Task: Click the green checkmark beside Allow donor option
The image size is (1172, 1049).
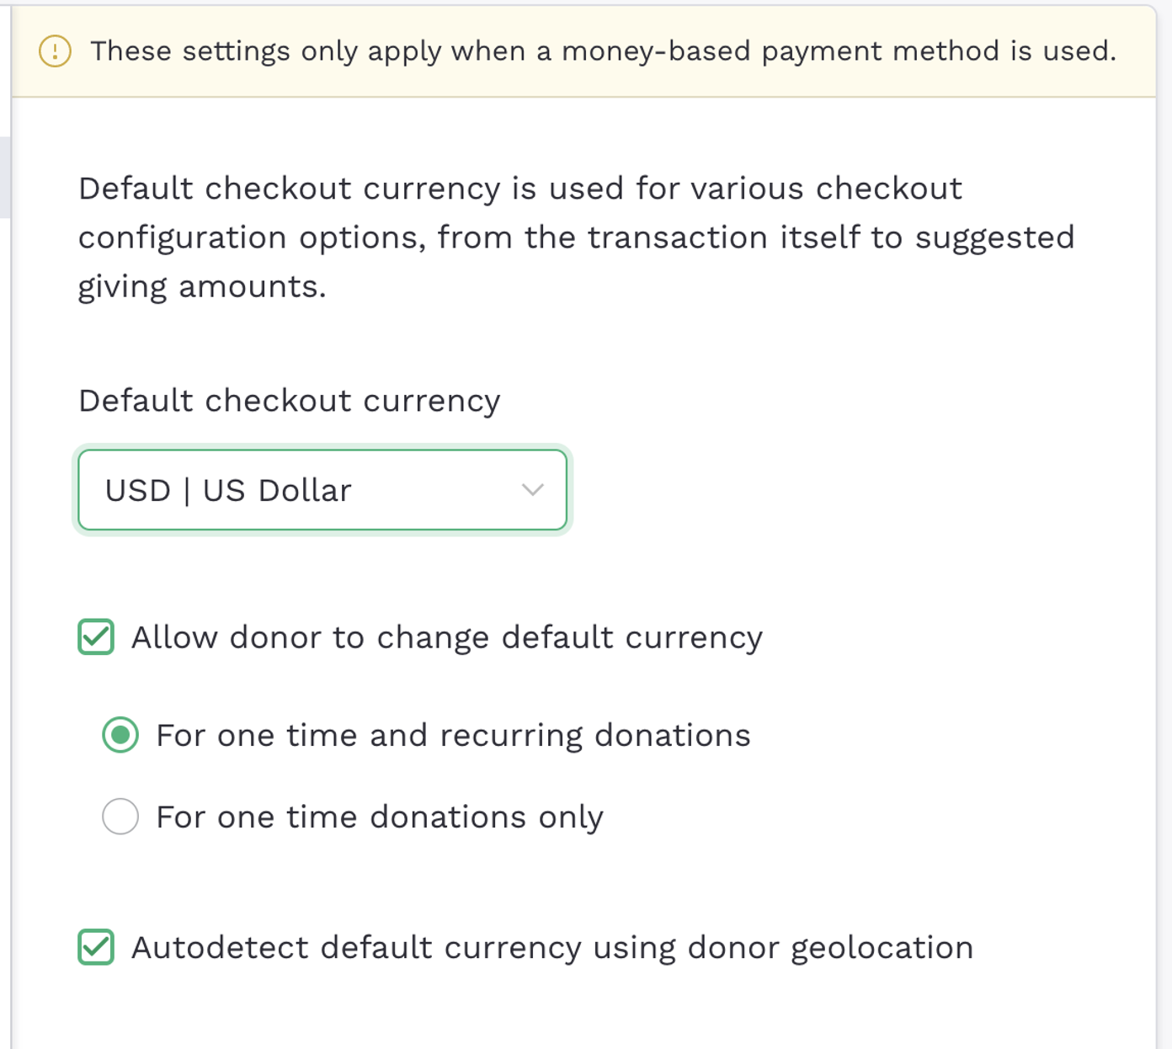Action: click(x=96, y=637)
